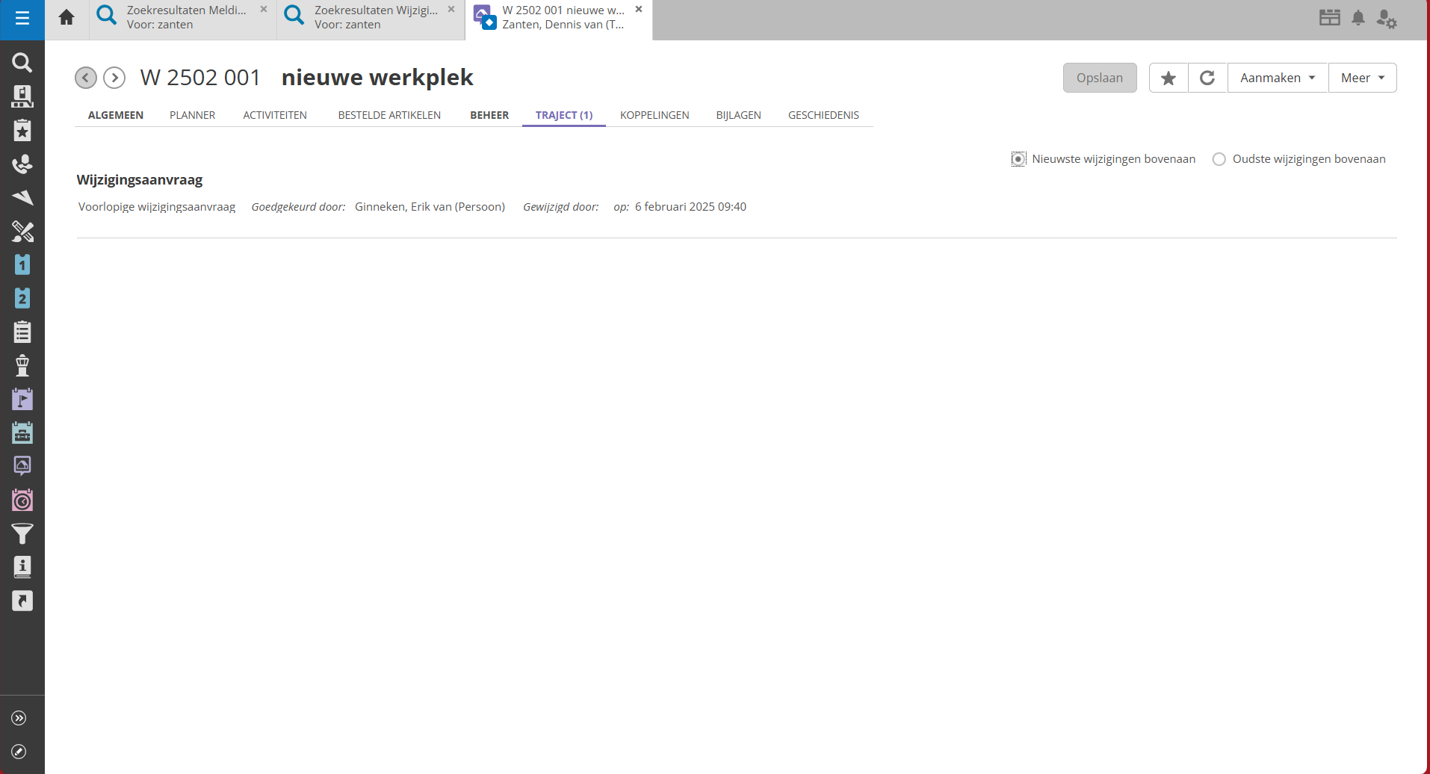Open the search icon in sidebar

click(22, 63)
